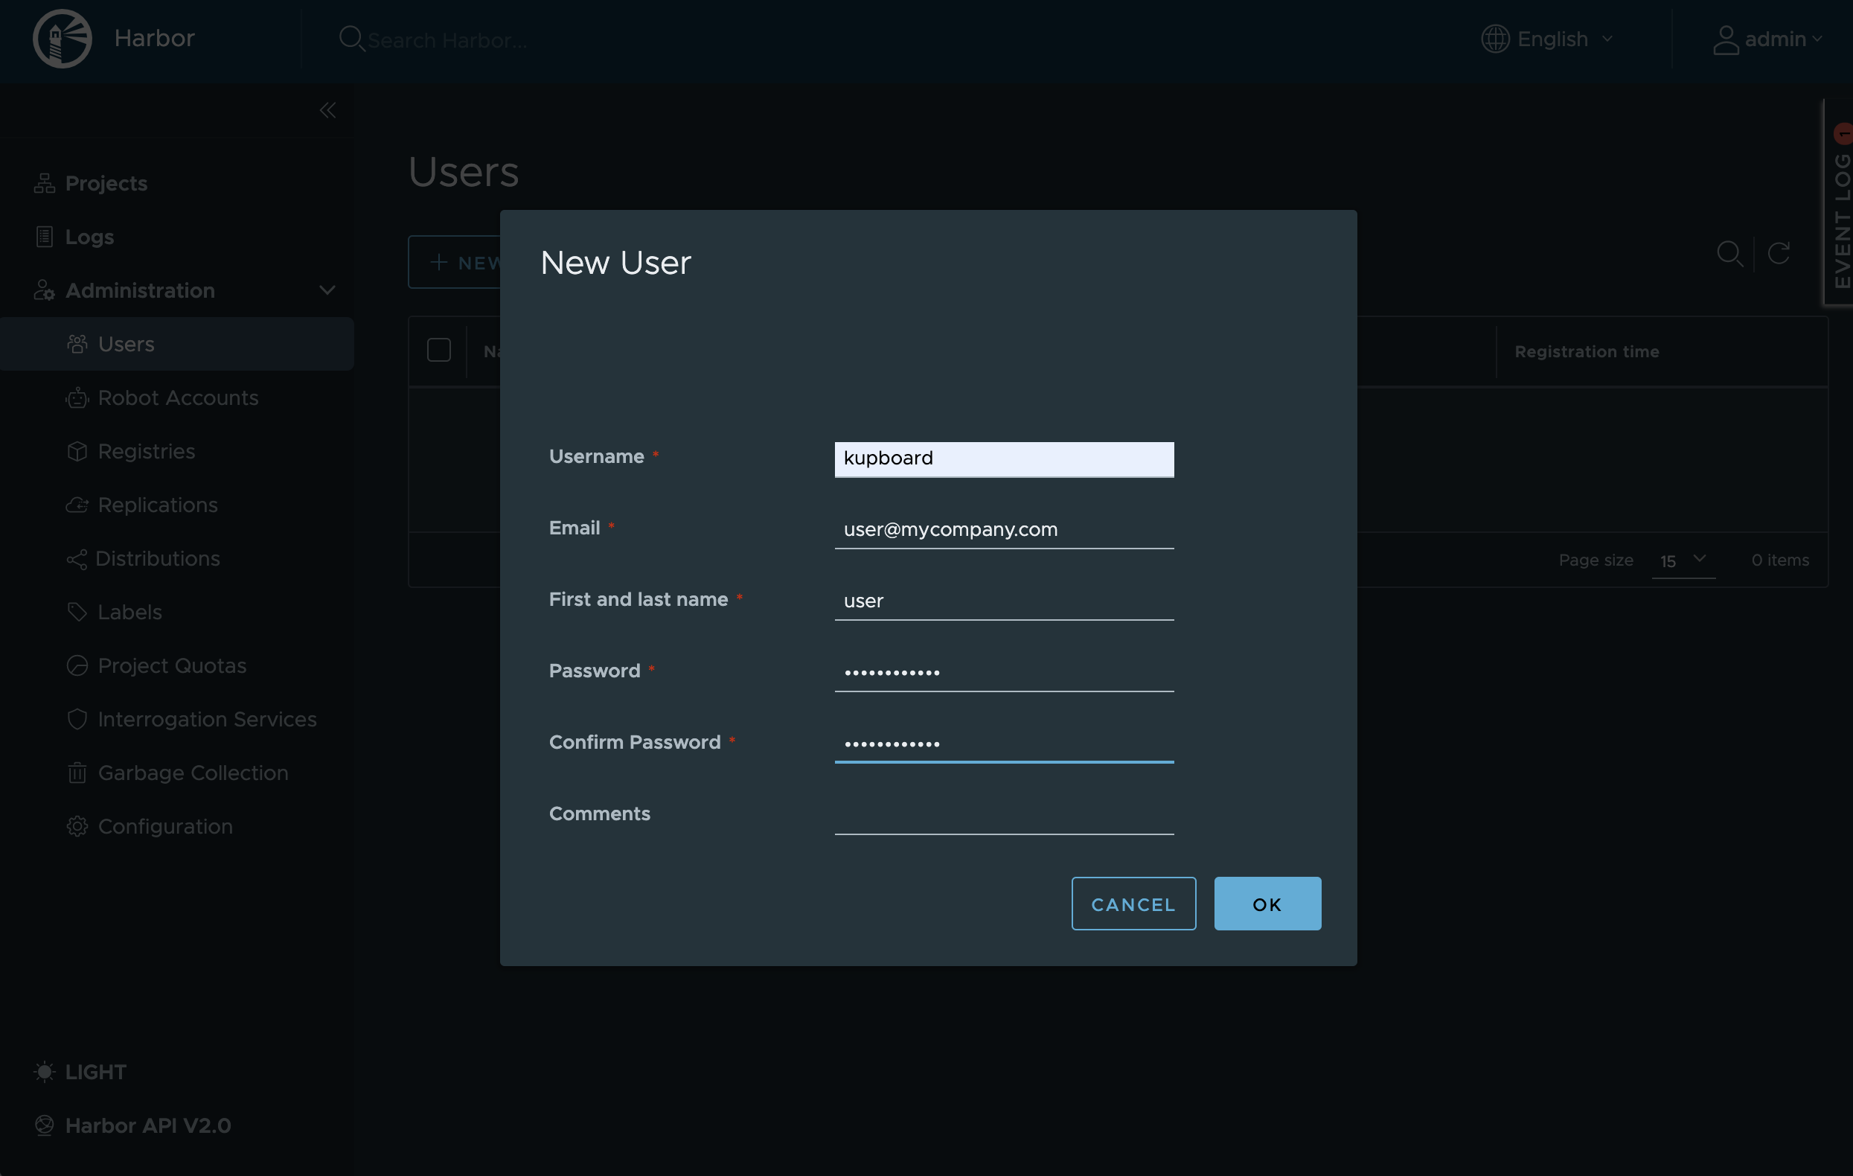Click CANCEL in the New User dialog
Screen dimensions: 1853x1176
1133,904
